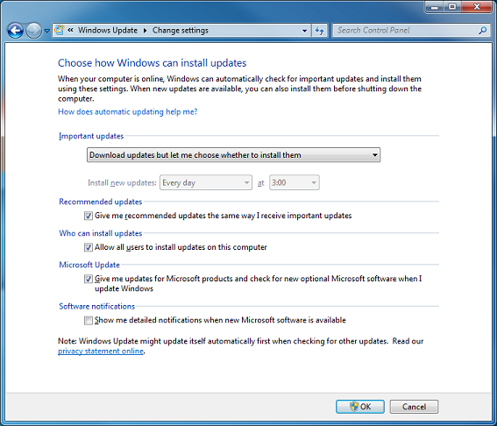
Task: Click Who can install updates label
Action: point(101,233)
